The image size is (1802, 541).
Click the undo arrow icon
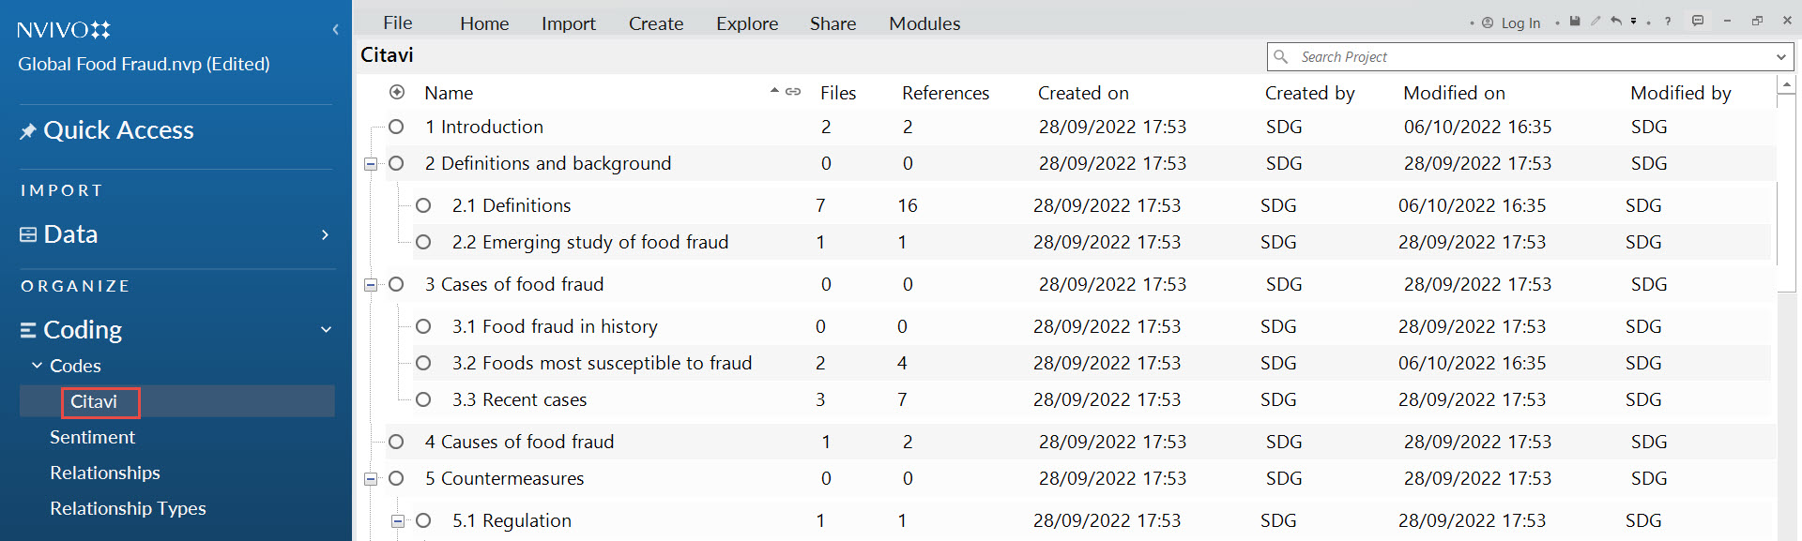pyautogui.click(x=1616, y=21)
